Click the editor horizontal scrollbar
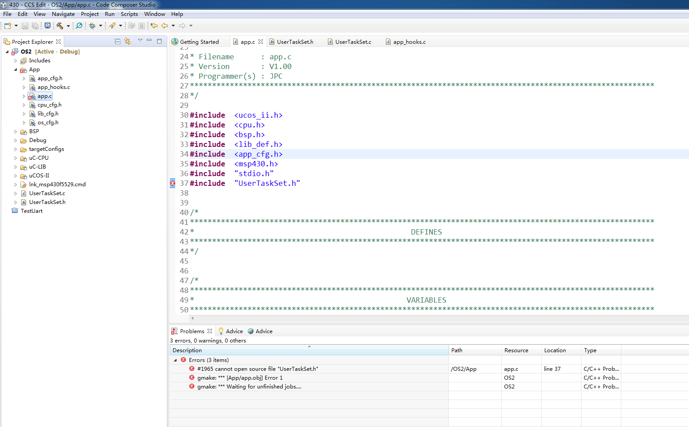 coord(438,318)
